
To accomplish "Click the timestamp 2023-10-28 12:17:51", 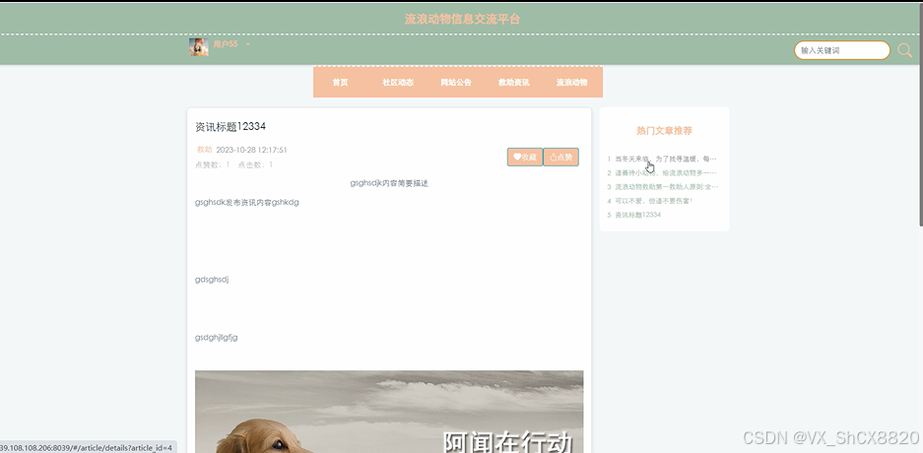I will [x=251, y=150].
